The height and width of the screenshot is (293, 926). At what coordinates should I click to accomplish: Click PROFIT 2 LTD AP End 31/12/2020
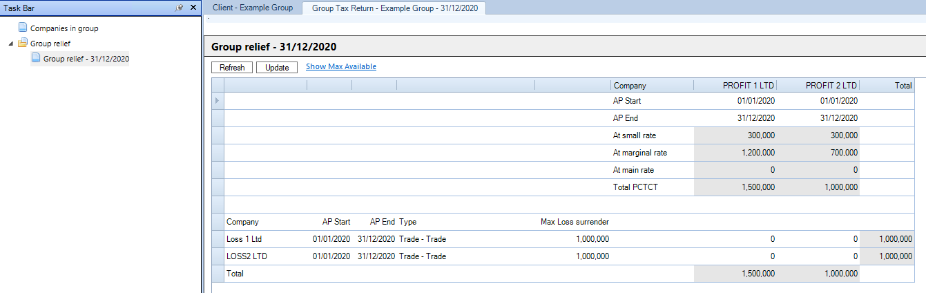838,118
